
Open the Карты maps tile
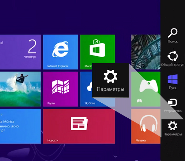pos(61,89)
